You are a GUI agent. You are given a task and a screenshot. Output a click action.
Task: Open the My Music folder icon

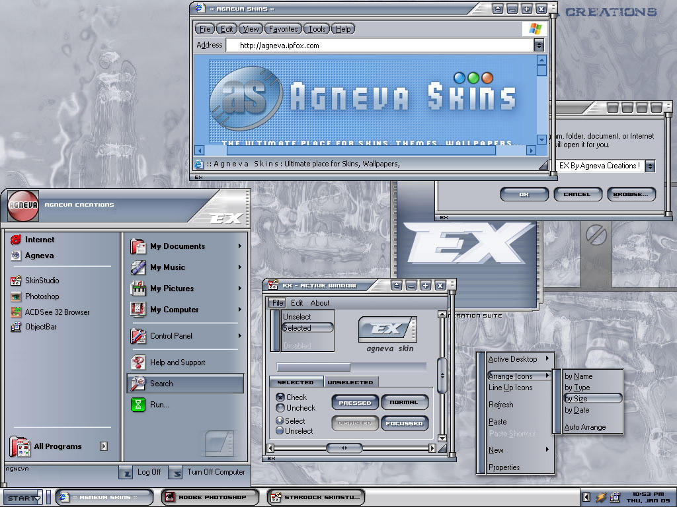pyautogui.click(x=138, y=267)
